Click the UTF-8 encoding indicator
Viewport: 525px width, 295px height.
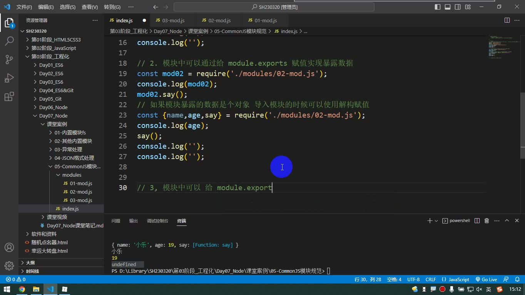pos(413,280)
